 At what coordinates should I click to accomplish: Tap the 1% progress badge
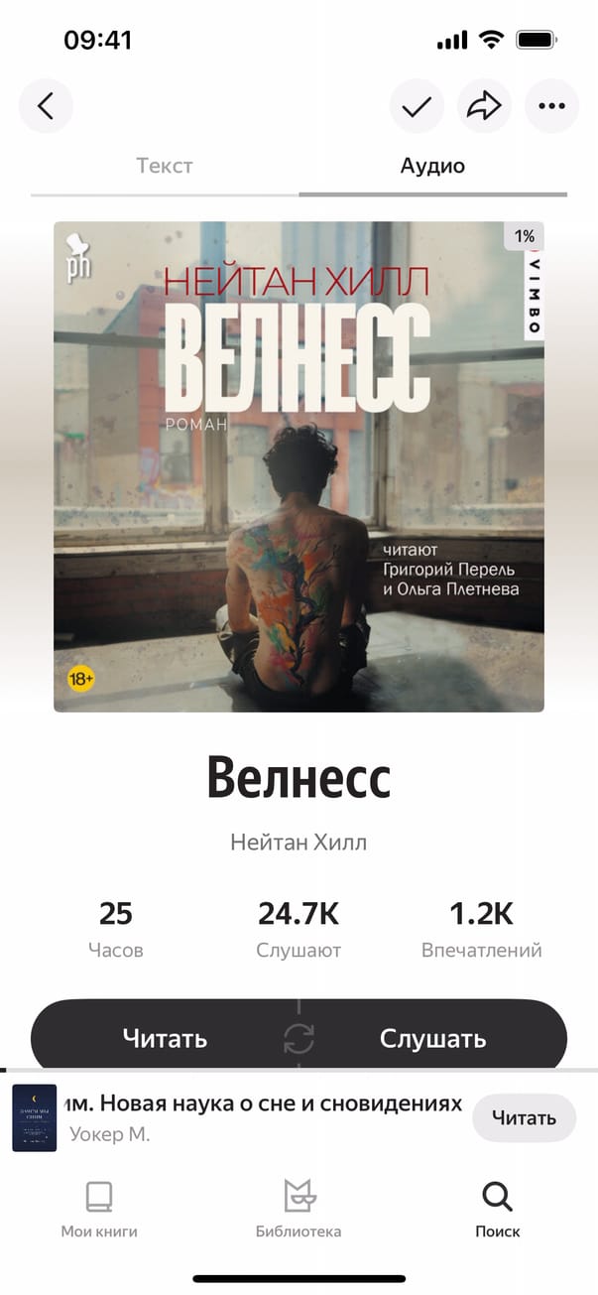coord(525,236)
